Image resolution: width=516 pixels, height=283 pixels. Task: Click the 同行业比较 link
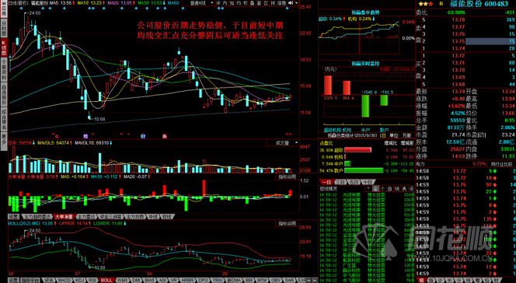(x=501, y=164)
